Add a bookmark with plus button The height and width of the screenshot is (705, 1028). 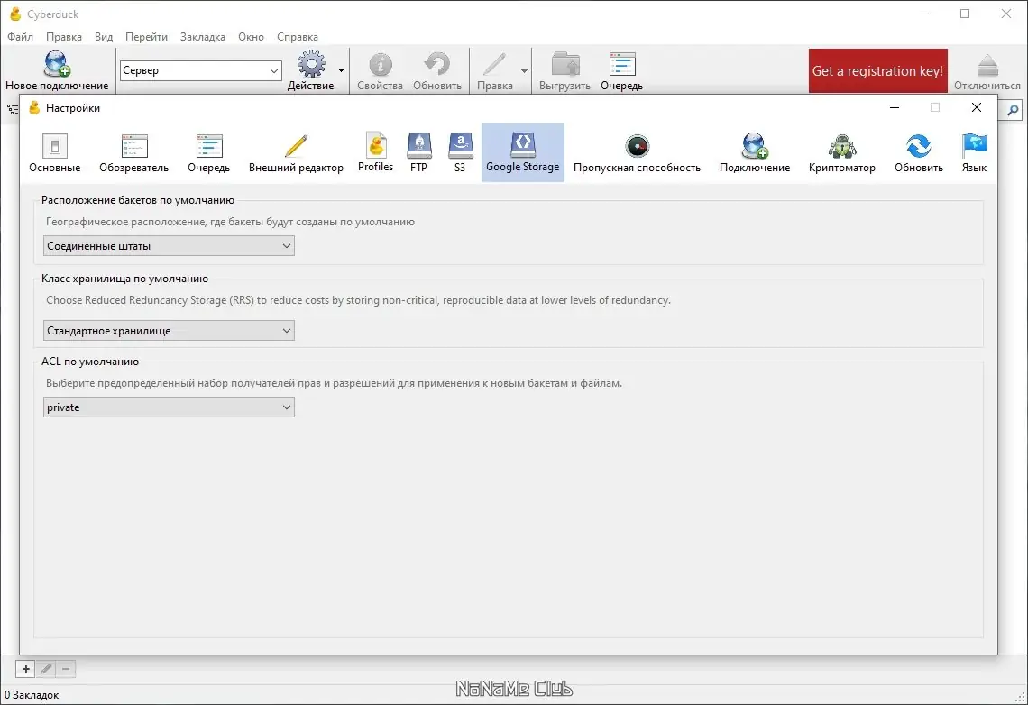point(25,669)
